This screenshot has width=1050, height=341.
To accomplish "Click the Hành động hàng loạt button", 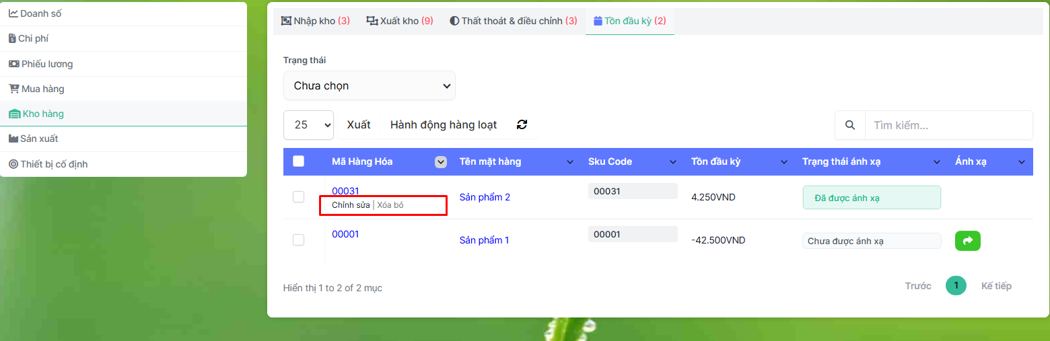I will tap(443, 125).
